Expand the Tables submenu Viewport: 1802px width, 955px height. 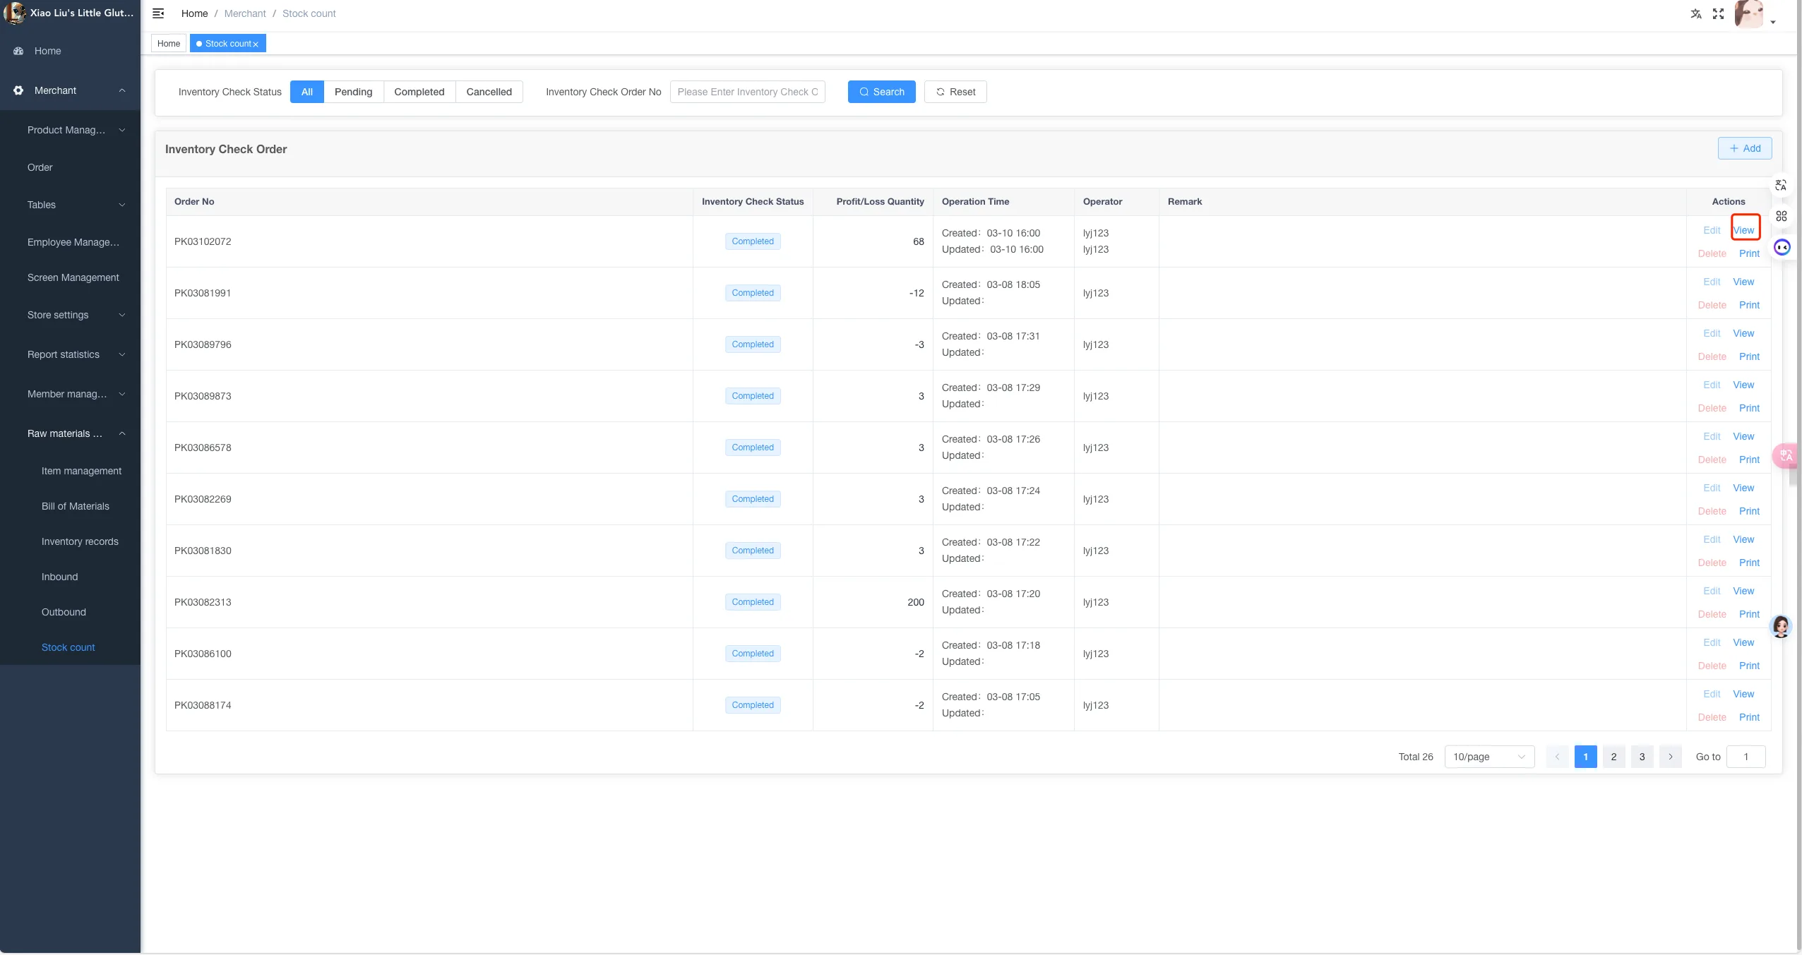[122, 205]
